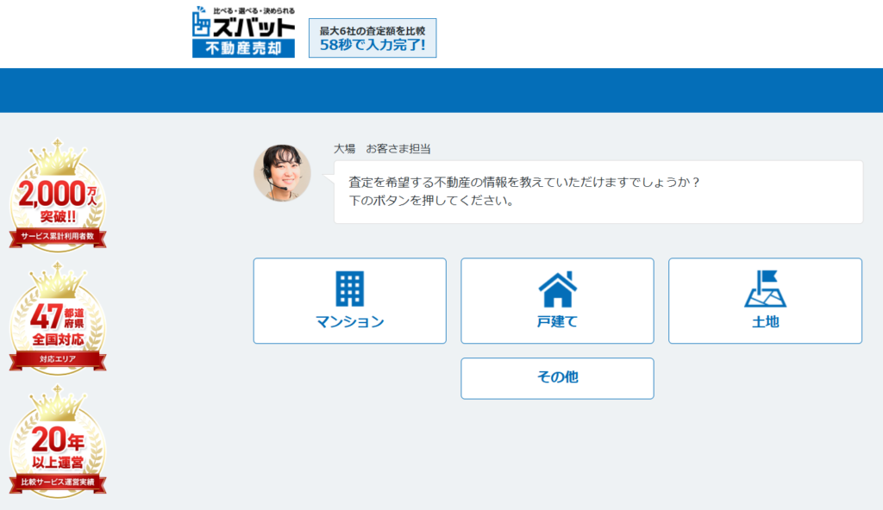Choose the 土地 text label
The image size is (883, 510).
point(765,322)
